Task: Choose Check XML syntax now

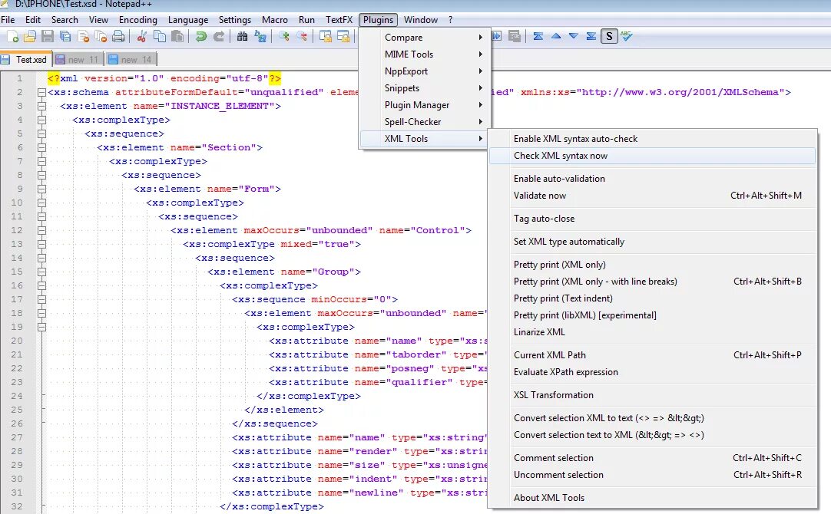Action: coord(652,156)
